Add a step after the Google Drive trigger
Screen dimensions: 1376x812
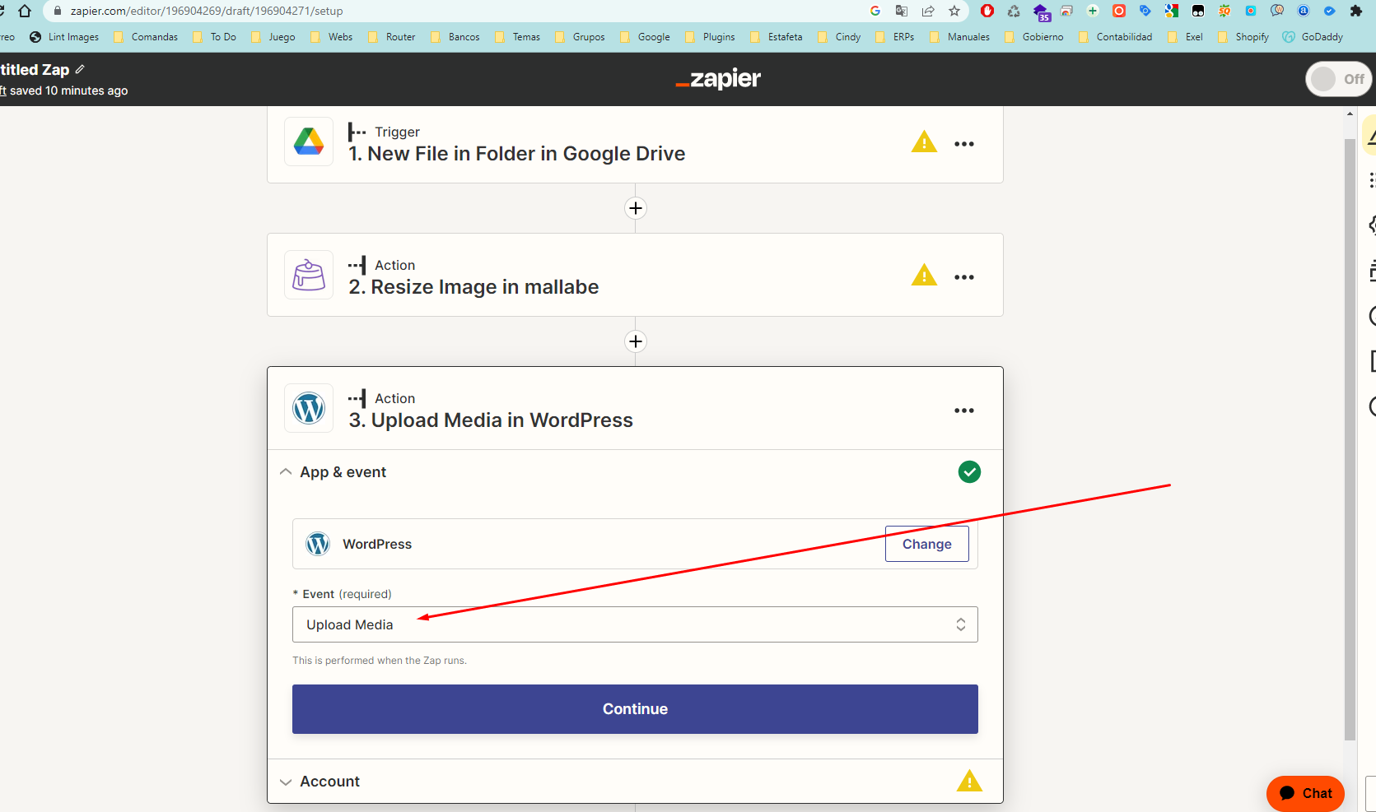pos(636,208)
